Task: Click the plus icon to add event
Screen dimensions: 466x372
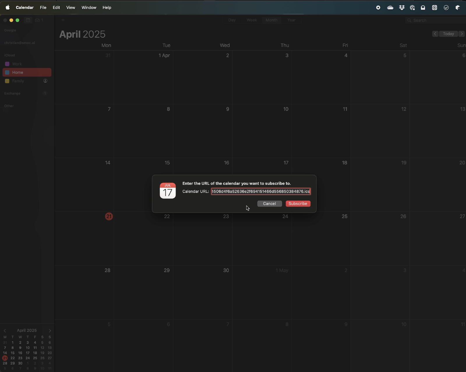Action: [63, 20]
